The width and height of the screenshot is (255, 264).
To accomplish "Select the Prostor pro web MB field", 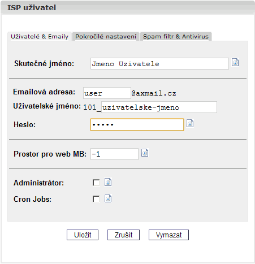I will pos(114,154).
